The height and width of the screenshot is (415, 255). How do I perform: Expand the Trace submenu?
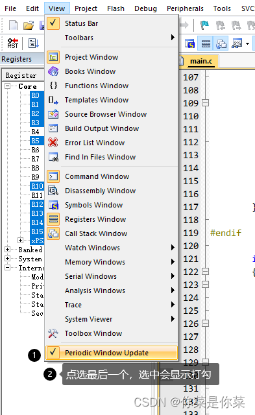coord(112,305)
